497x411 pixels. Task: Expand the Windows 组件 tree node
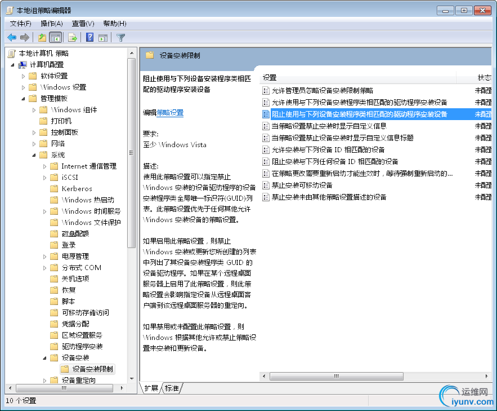33,109
